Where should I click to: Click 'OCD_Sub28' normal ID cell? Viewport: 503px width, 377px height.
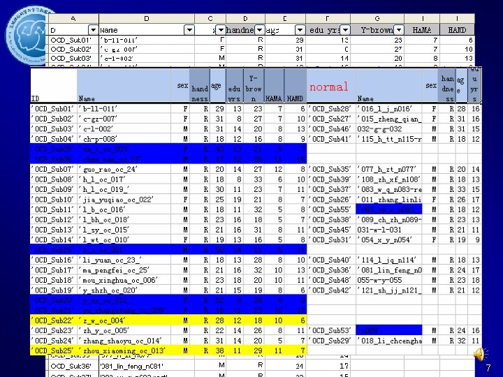pyautogui.click(x=331, y=109)
